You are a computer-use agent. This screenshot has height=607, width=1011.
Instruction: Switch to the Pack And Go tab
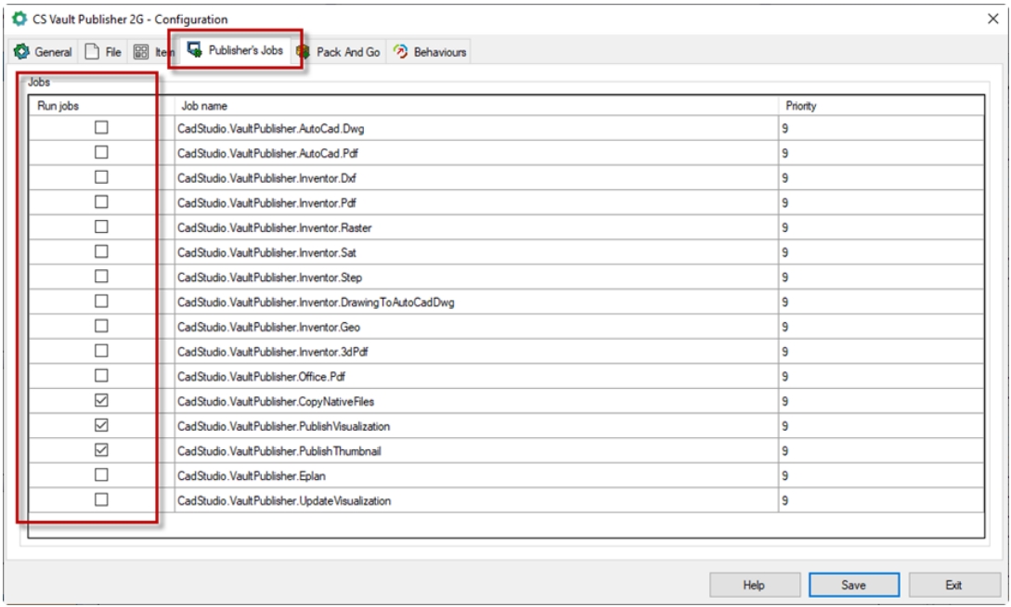[x=347, y=52]
